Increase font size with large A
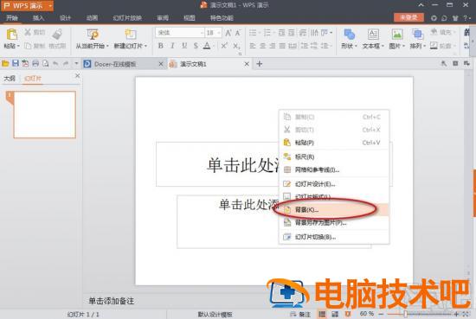The width and height of the screenshot is (476, 319). 228,33
